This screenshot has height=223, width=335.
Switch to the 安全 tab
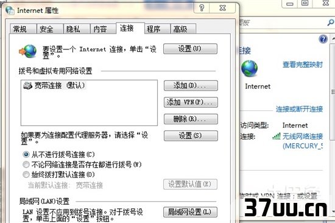pyautogui.click(x=50, y=29)
